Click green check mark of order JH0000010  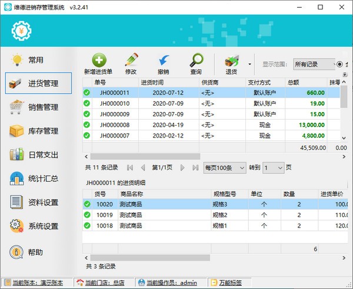[87, 103]
